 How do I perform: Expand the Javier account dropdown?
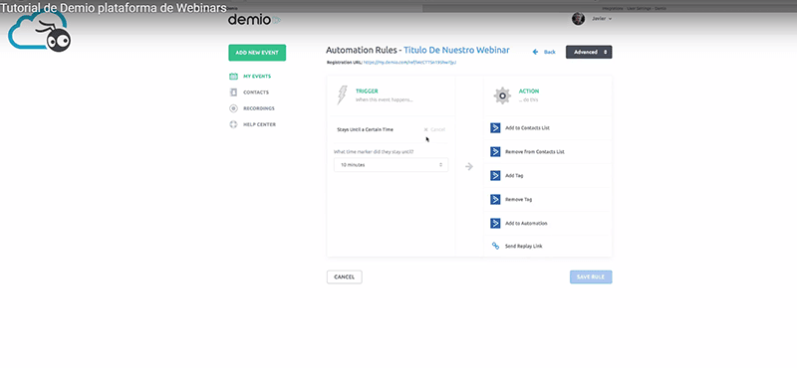pos(602,19)
